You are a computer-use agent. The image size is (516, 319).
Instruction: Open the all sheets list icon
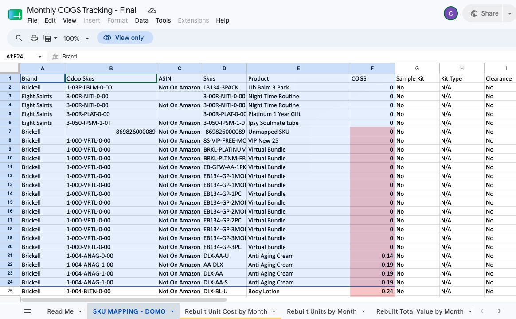(x=27, y=311)
